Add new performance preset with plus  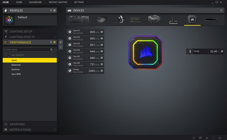click(x=51, y=42)
